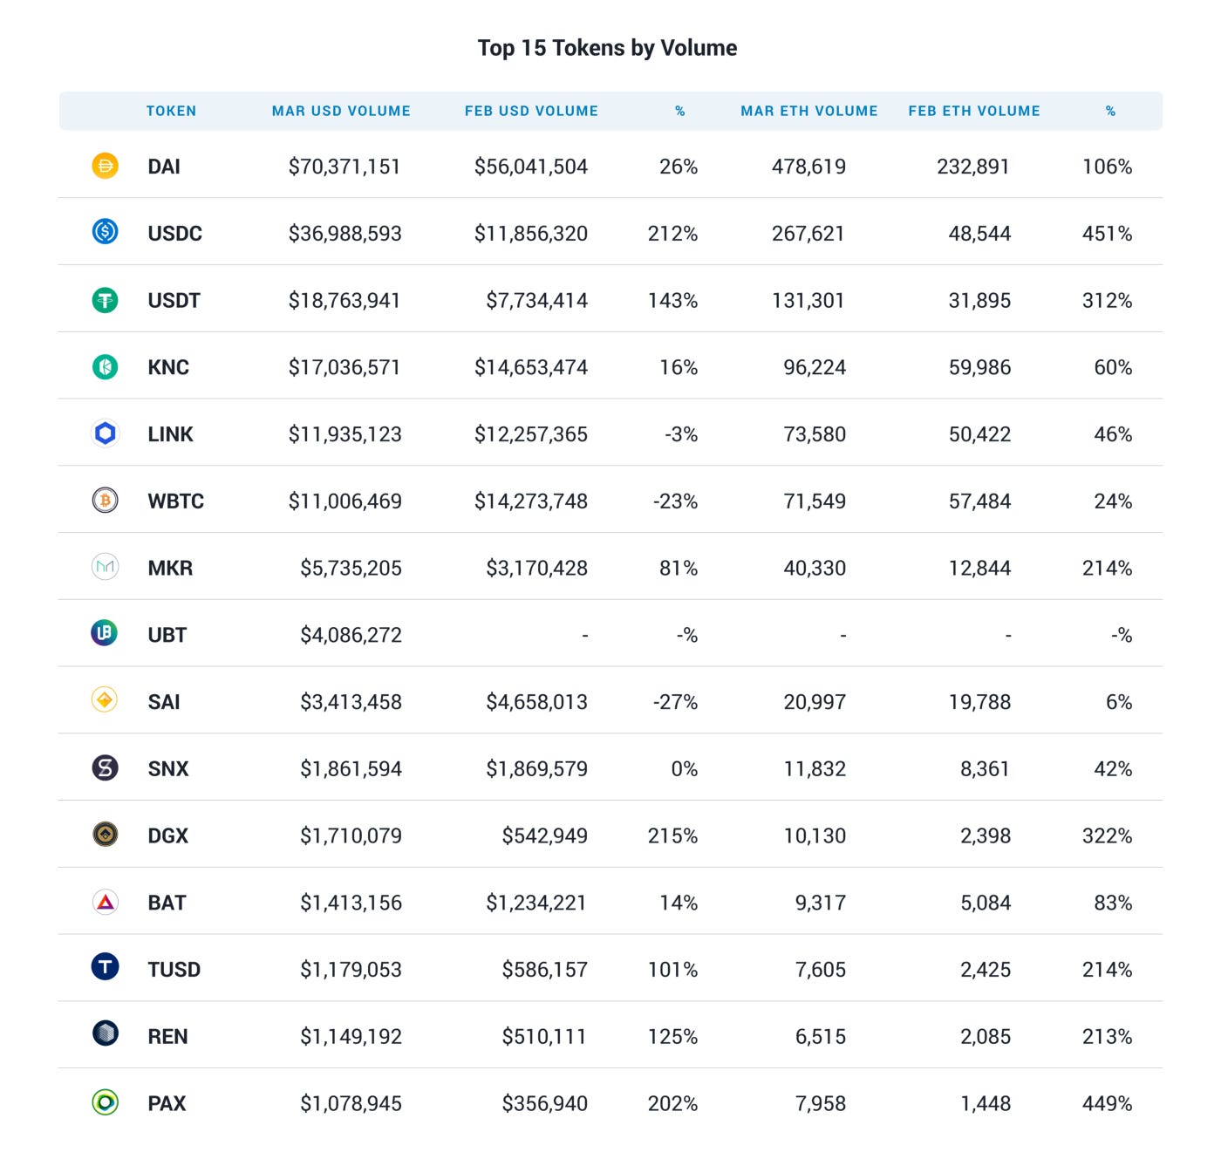
Task: Click the blue hexagon LINK icon
Action: click(105, 433)
